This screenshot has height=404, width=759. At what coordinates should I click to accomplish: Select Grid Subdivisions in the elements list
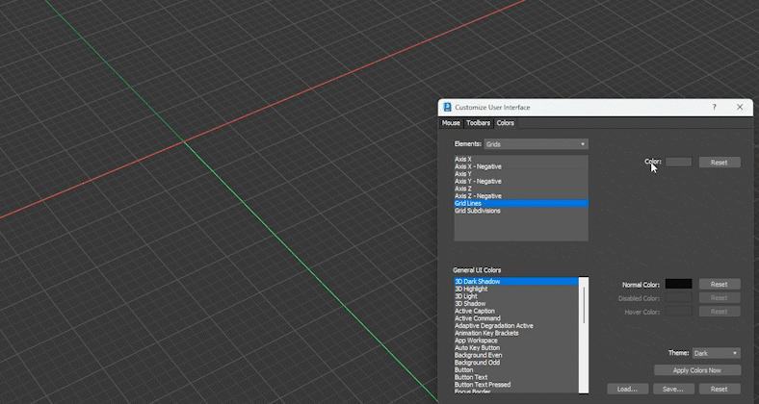[x=478, y=211]
